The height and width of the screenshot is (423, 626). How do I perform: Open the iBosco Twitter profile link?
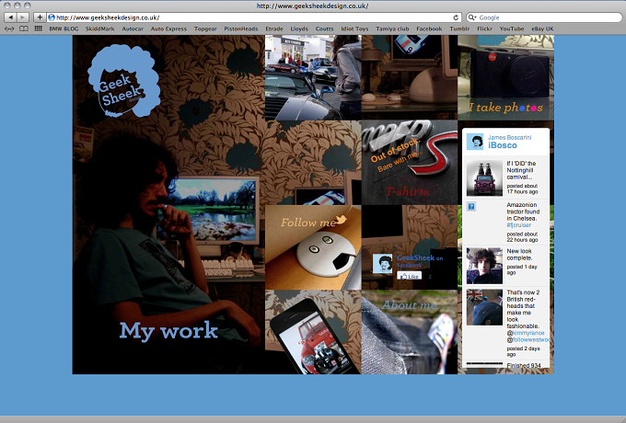(x=503, y=145)
